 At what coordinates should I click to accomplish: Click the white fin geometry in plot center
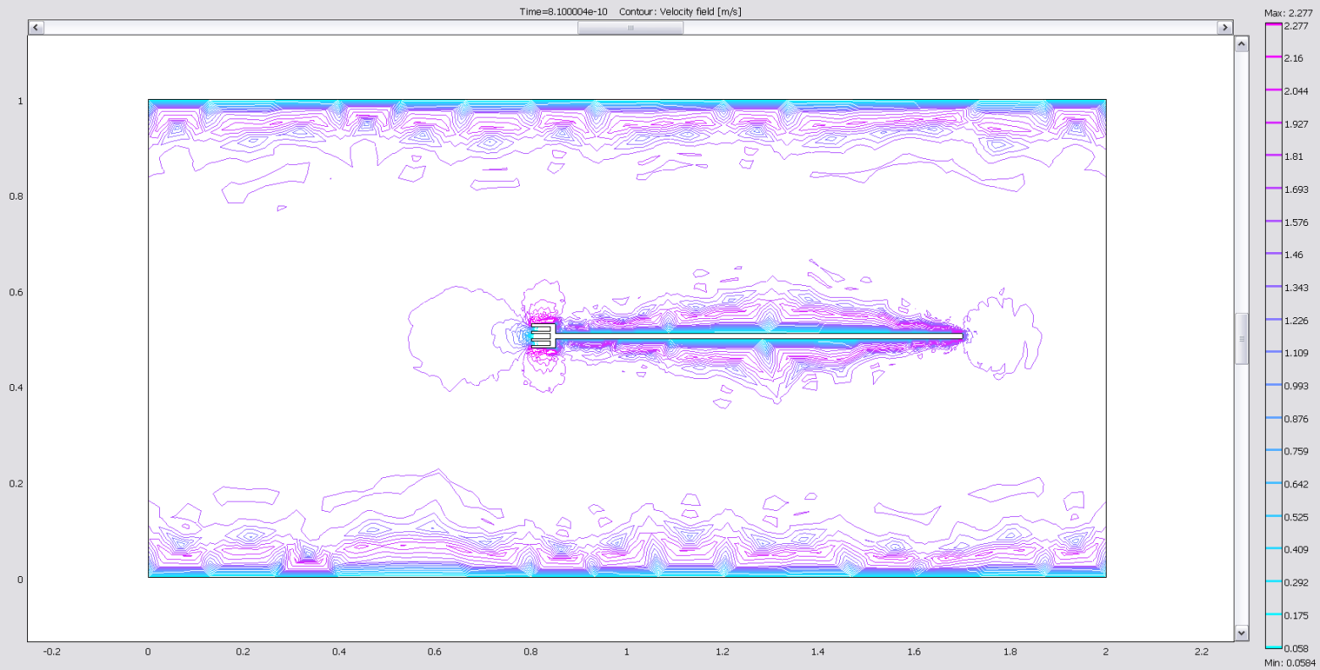747,337
